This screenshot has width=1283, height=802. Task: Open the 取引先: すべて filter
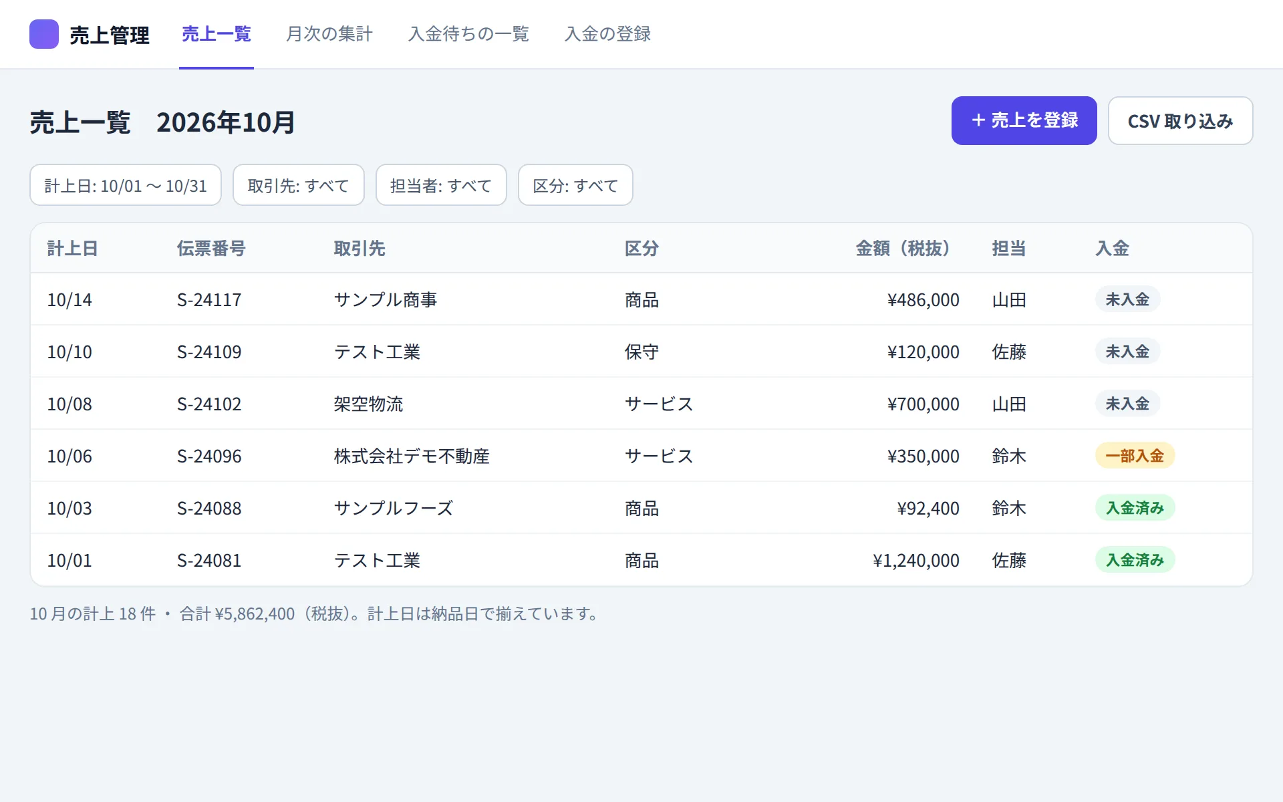pos(298,185)
